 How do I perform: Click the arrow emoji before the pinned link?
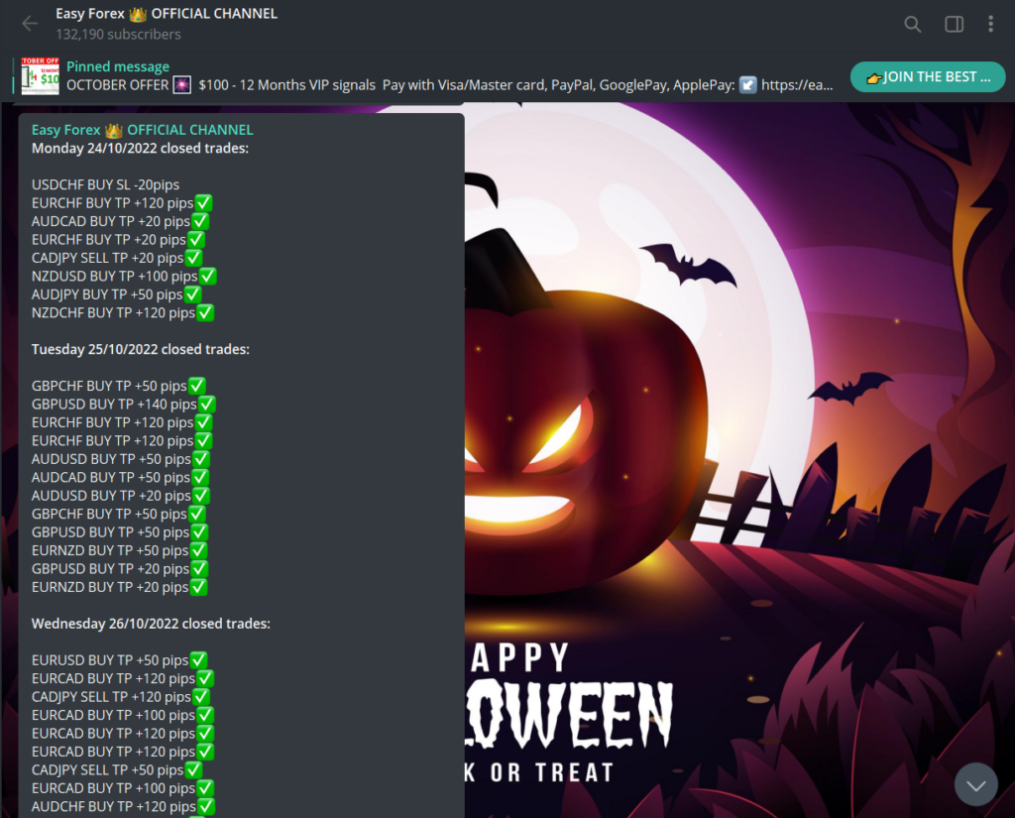748,85
